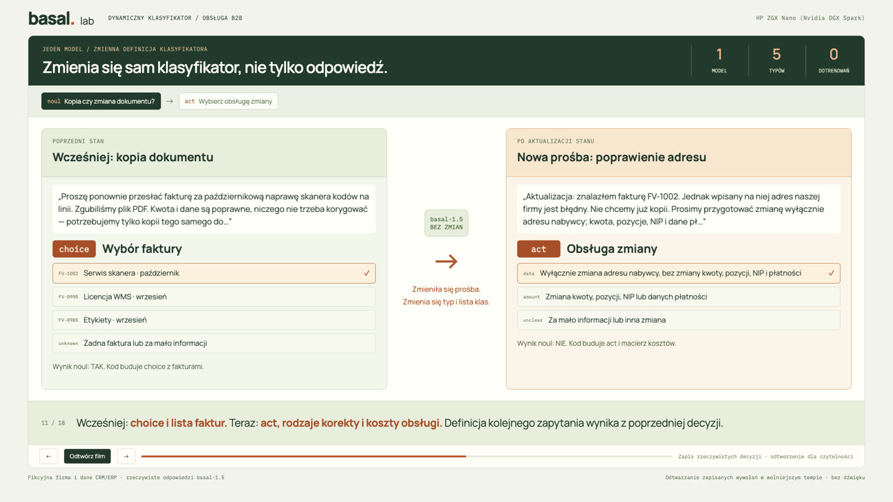Click the "Odtwórz film" button
The height and width of the screenshot is (502, 893).
tap(87, 456)
